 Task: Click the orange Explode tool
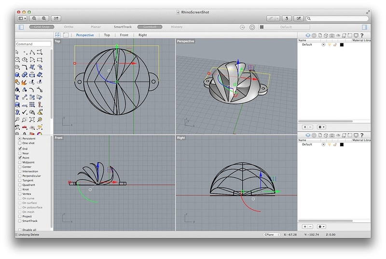[25, 82]
